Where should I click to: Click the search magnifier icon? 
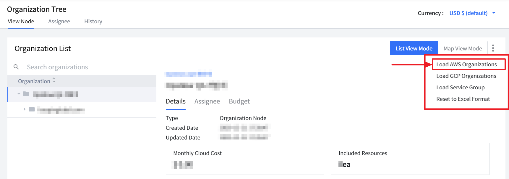pos(16,67)
